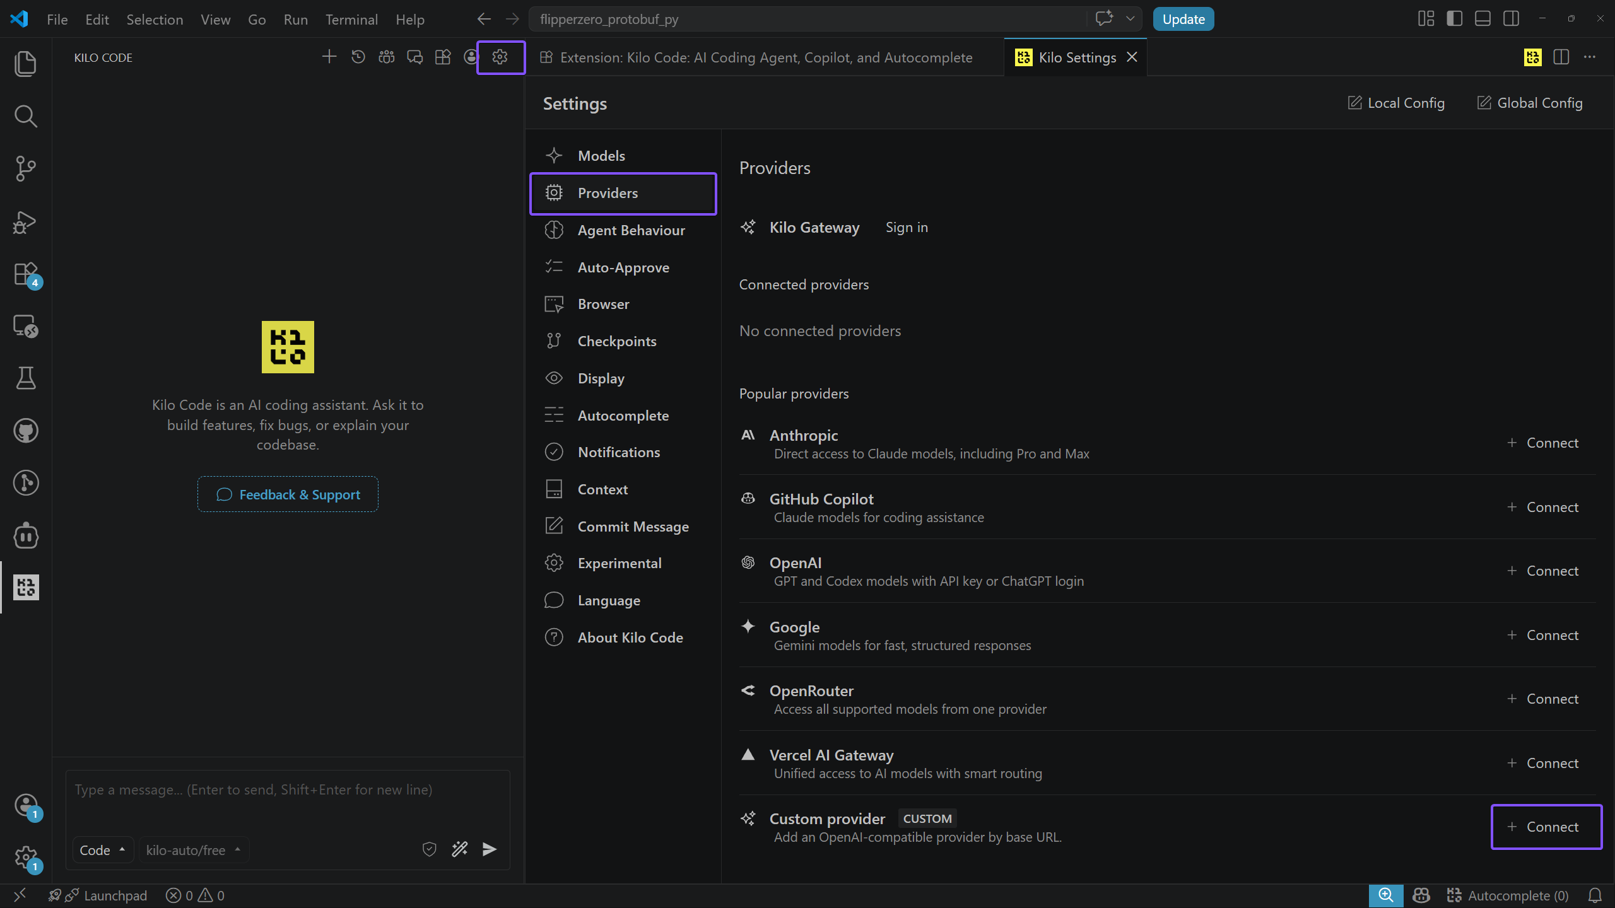Select Models in settings sidebar

click(623, 156)
